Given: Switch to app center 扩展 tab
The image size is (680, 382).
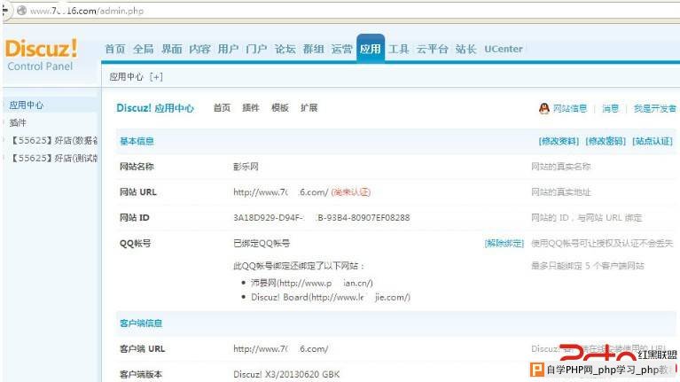Looking at the screenshot, I should click(309, 107).
